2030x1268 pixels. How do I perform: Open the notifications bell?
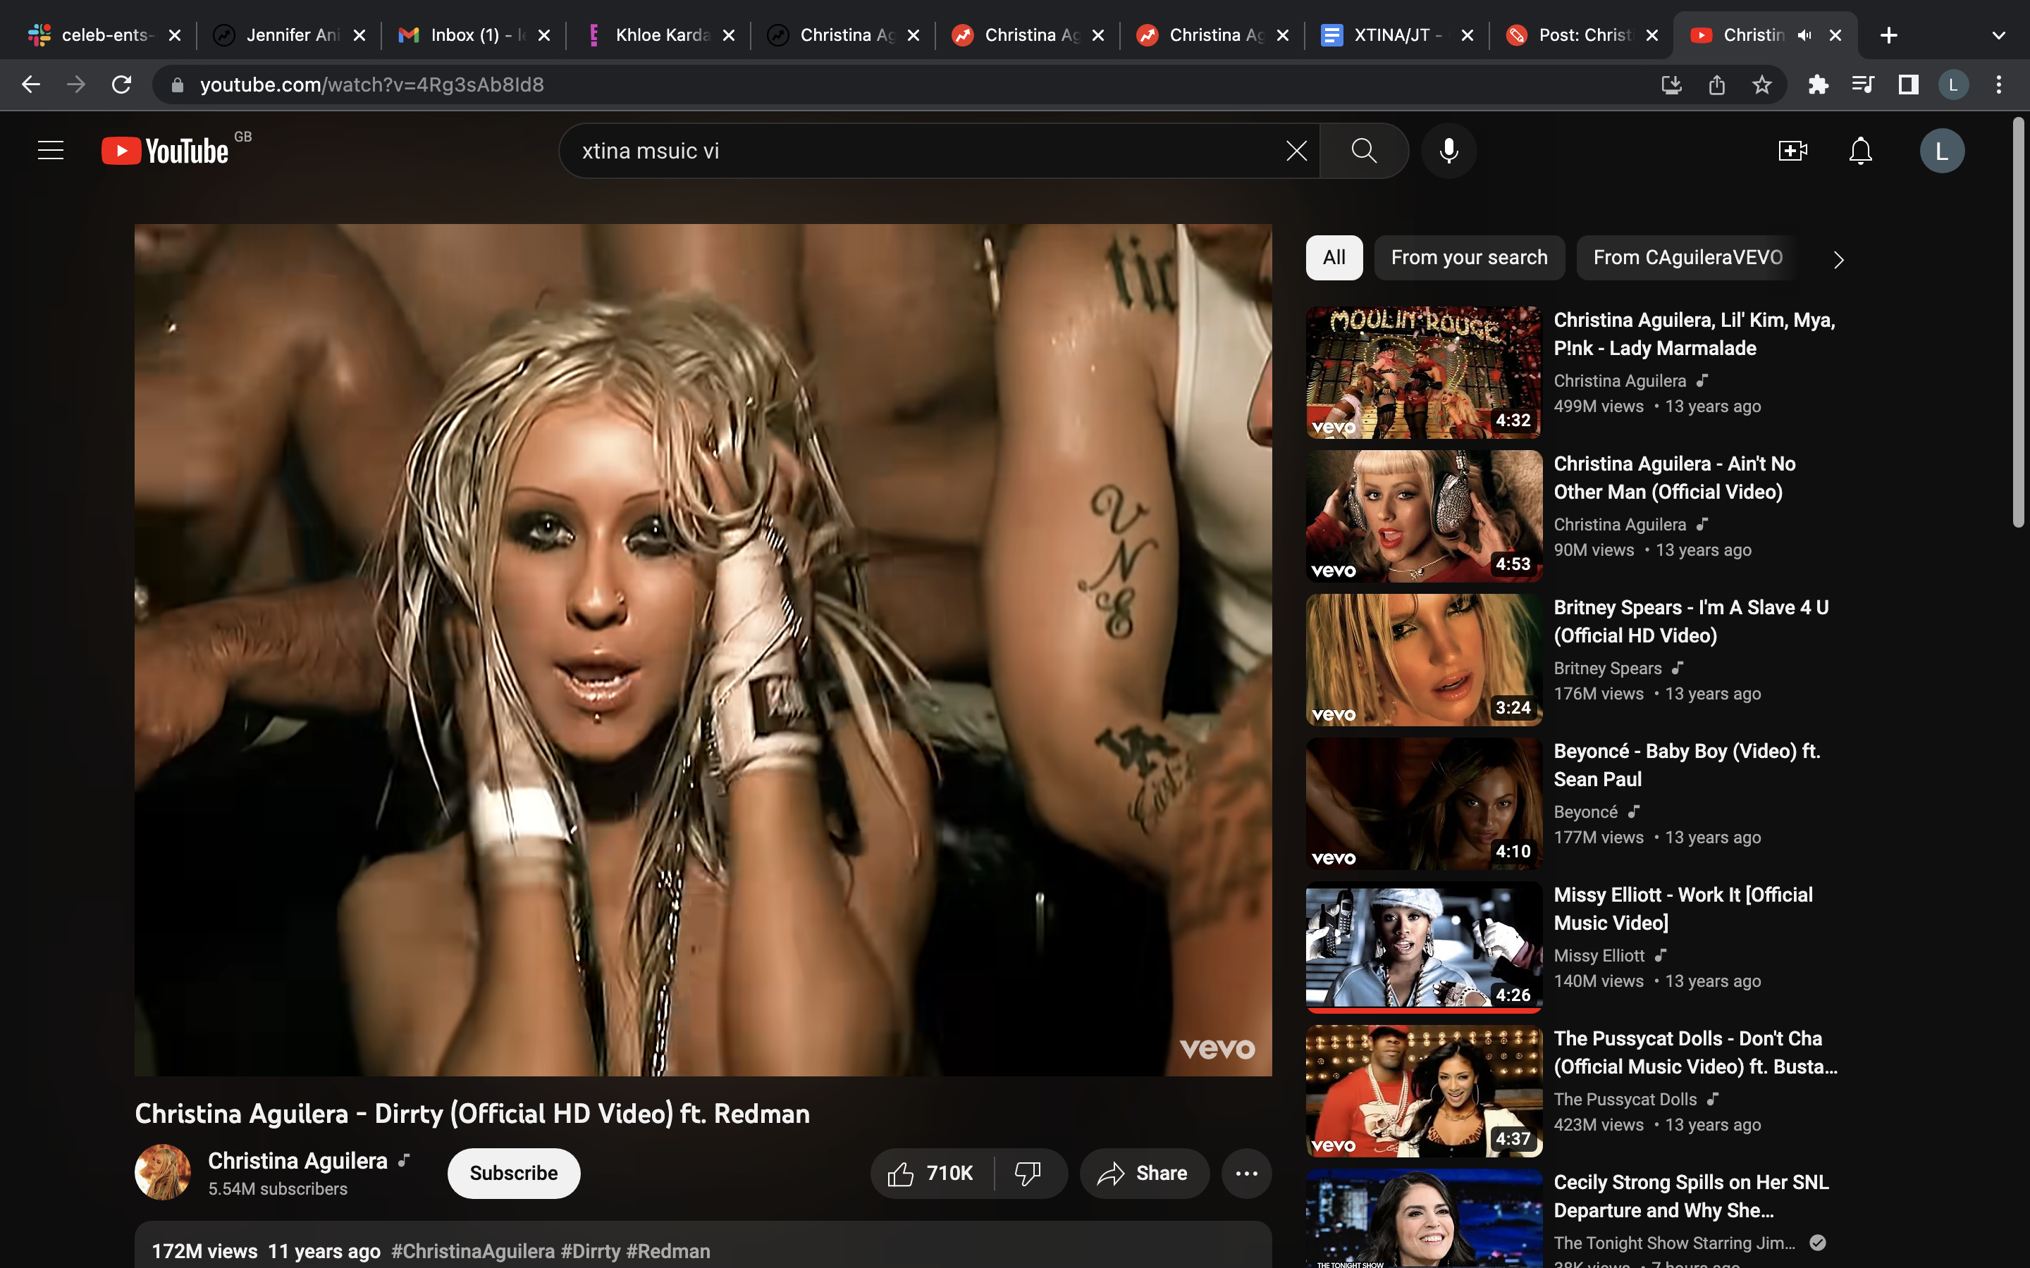1859,151
